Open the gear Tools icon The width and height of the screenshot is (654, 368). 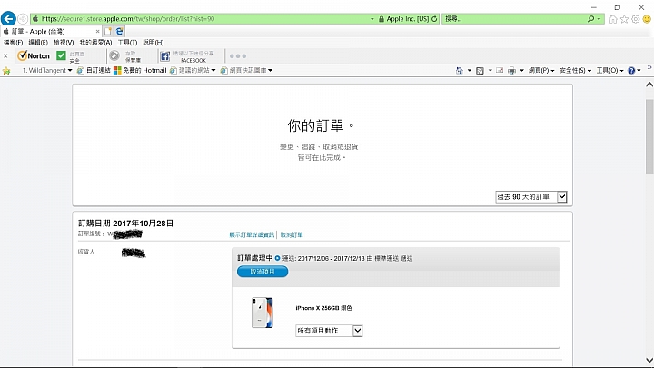point(636,19)
